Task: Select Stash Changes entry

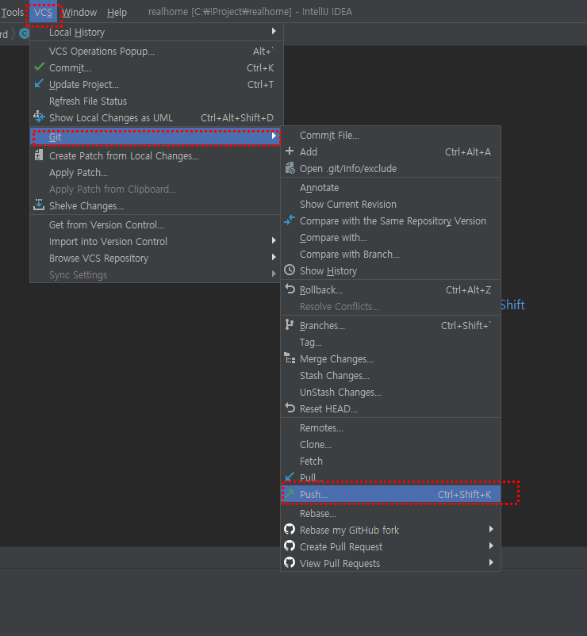Action: [390, 376]
